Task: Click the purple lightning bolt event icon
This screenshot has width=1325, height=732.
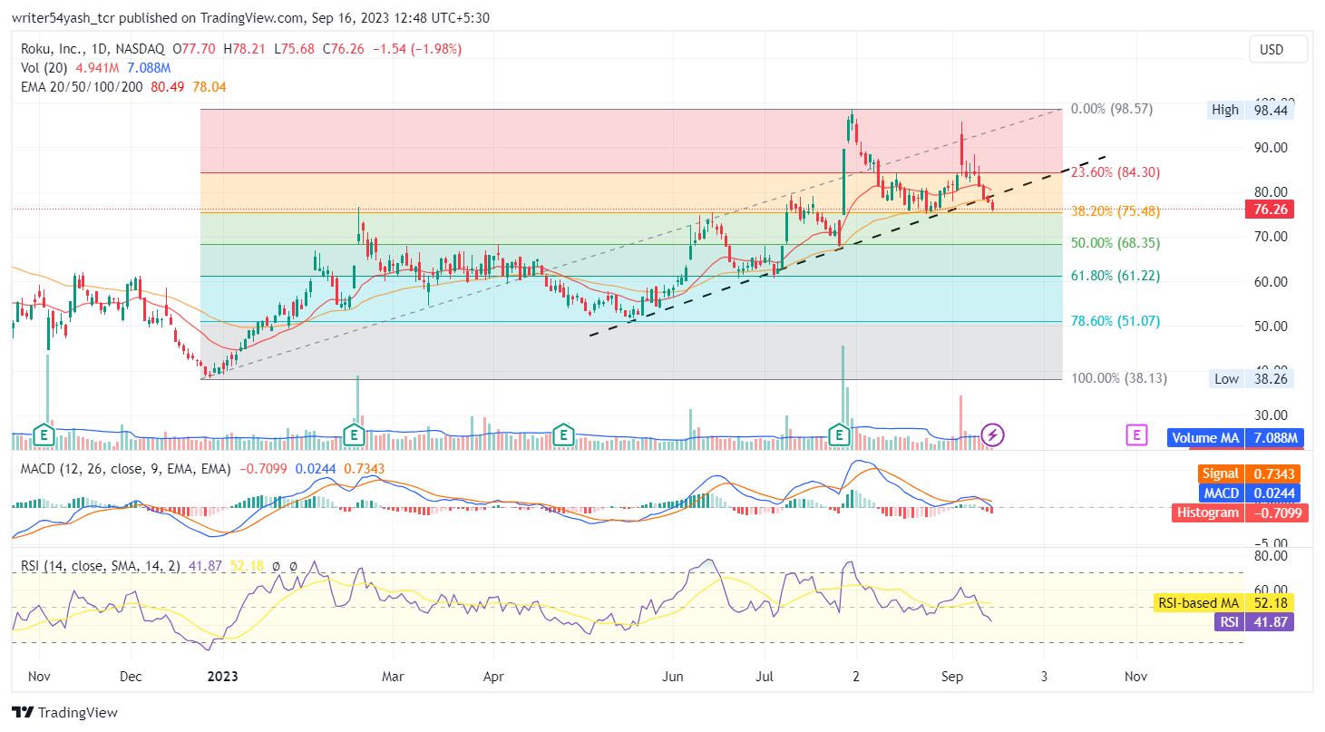Action: coord(993,435)
